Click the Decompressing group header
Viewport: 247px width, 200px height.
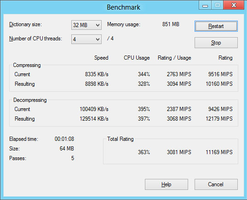click(30, 100)
